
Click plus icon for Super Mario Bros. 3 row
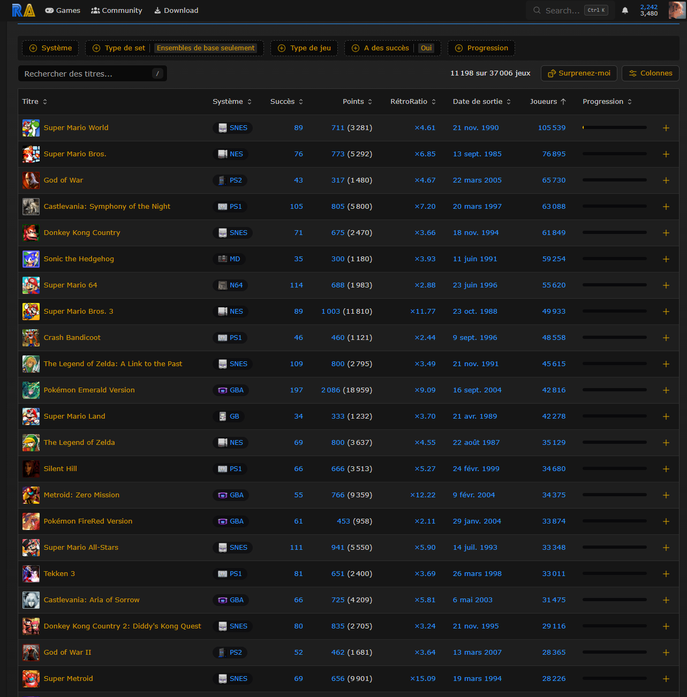click(666, 312)
